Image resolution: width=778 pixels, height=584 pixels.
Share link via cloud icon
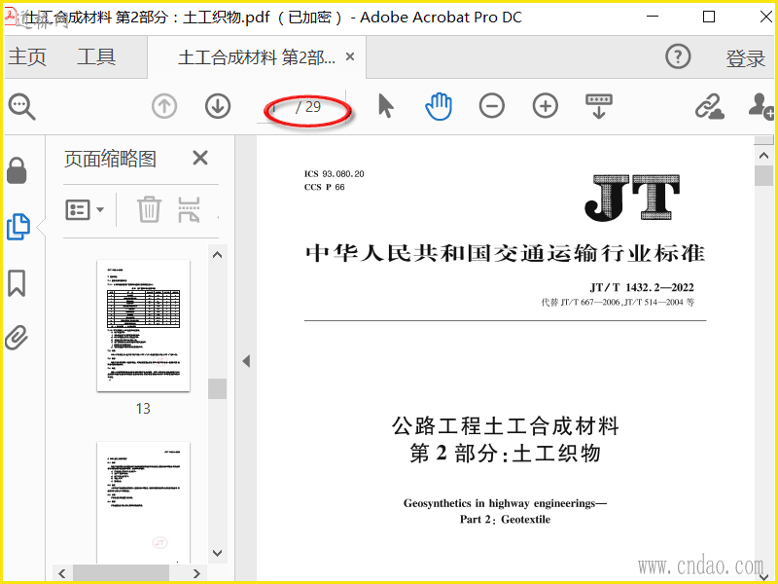709,106
